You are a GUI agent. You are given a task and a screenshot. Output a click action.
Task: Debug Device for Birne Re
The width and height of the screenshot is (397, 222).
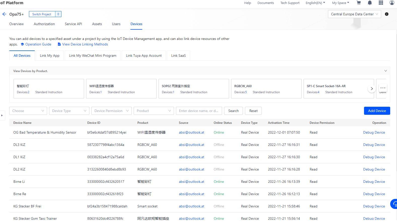tap(374, 194)
